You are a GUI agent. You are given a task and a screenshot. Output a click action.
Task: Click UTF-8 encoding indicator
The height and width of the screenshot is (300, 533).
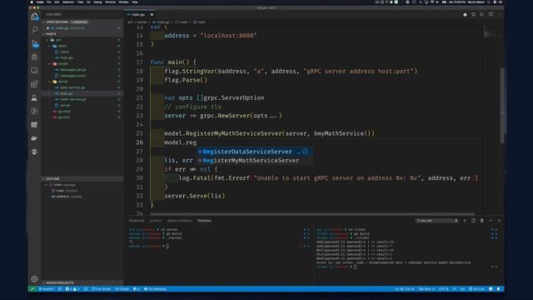443,289
